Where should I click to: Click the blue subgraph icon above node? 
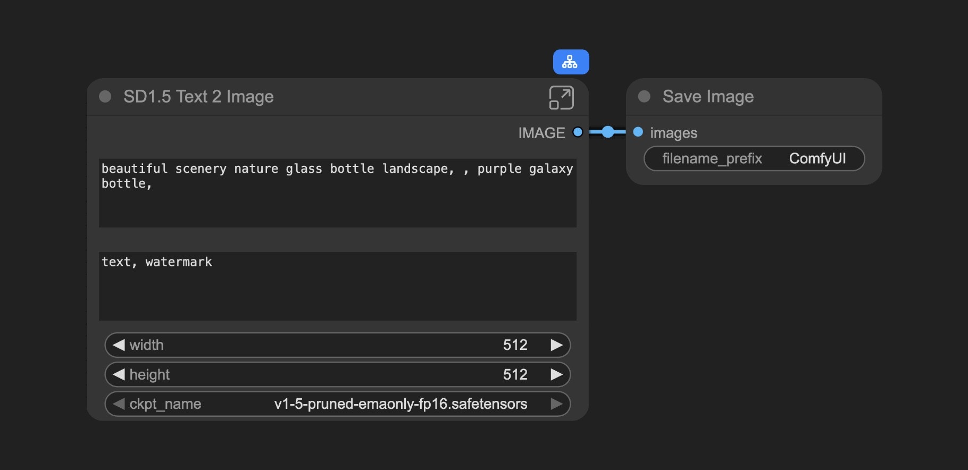point(571,62)
